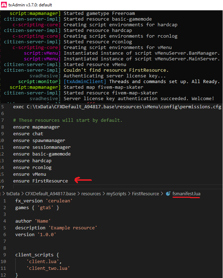The image size is (223, 278).
Task: Click 'Authenticating server license key...' line
Action: (x=115, y=76)
